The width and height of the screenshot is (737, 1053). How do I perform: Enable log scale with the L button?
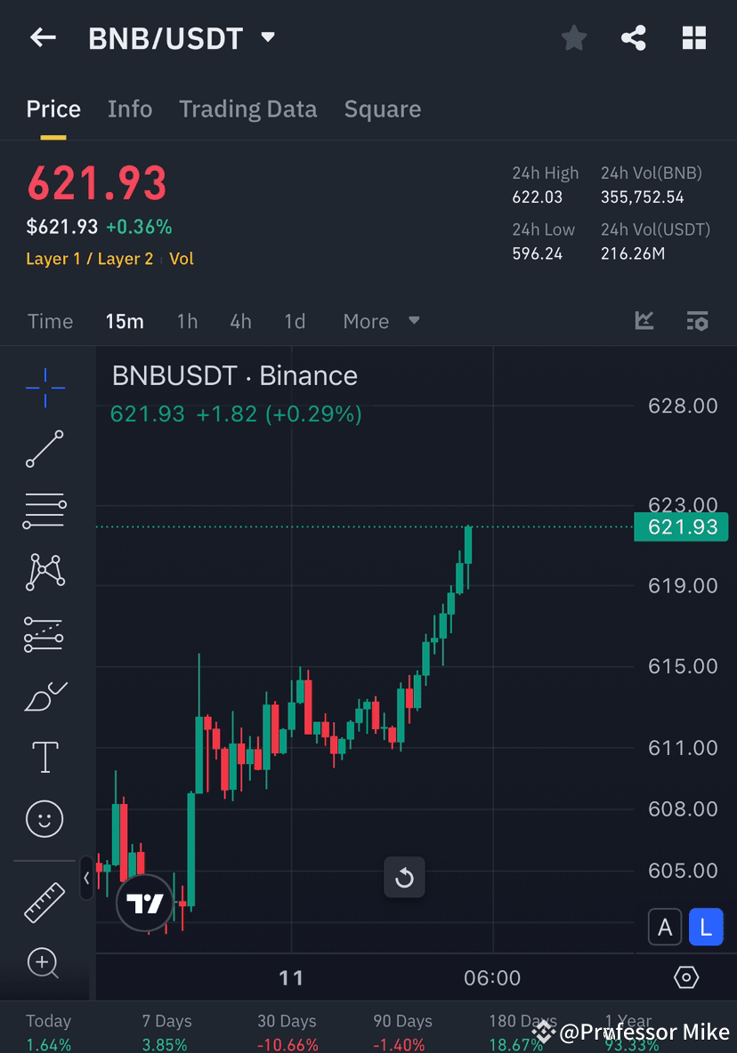coord(706,927)
